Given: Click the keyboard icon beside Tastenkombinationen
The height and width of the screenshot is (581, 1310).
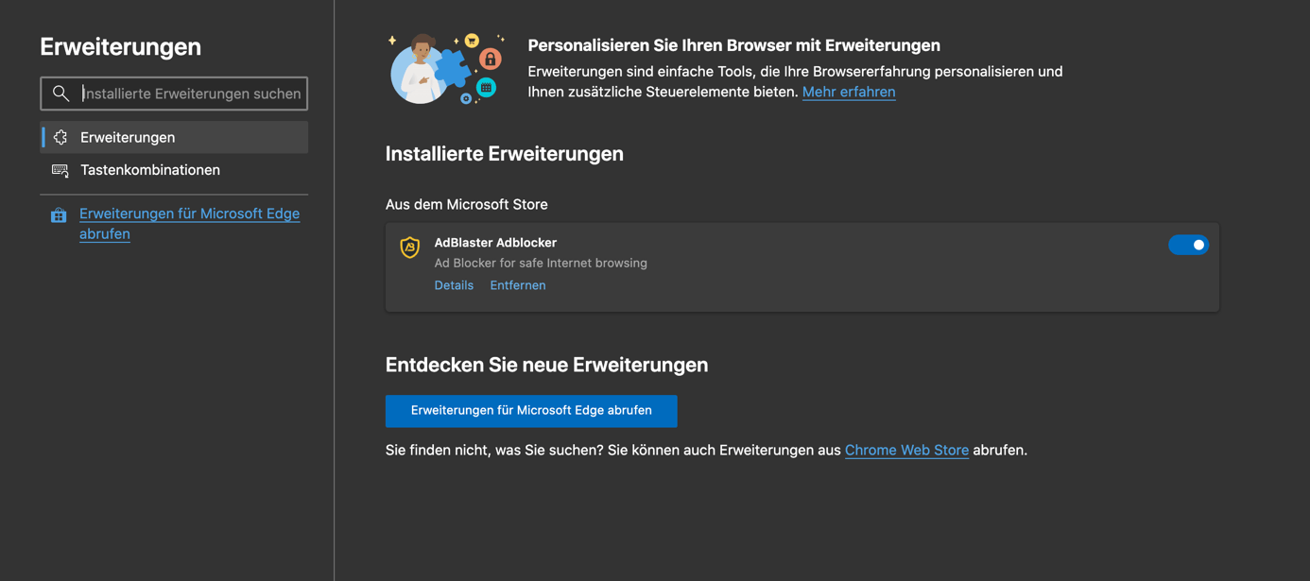Looking at the screenshot, I should click(x=60, y=171).
